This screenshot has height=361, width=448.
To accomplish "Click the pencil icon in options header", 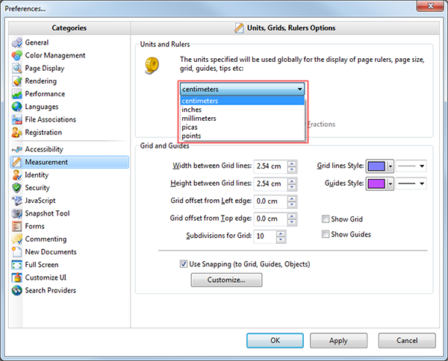I will point(239,28).
